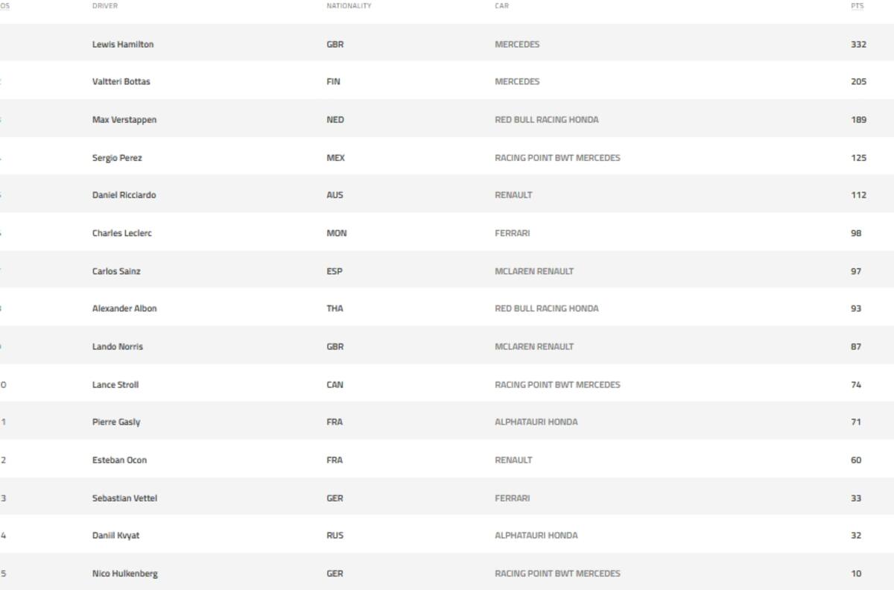Click the DRIVER column header
This screenshot has width=894, height=590.
pyautogui.click(x=105, y=6)
